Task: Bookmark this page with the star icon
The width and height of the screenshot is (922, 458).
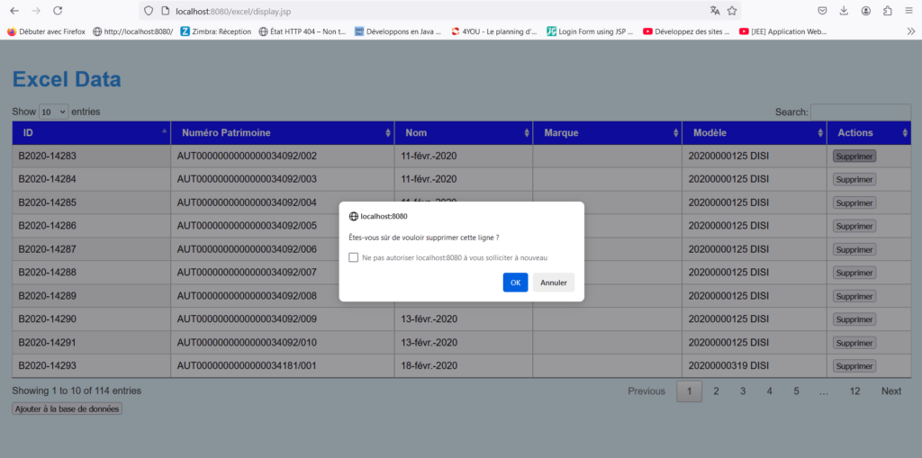Action: point(732,11)
